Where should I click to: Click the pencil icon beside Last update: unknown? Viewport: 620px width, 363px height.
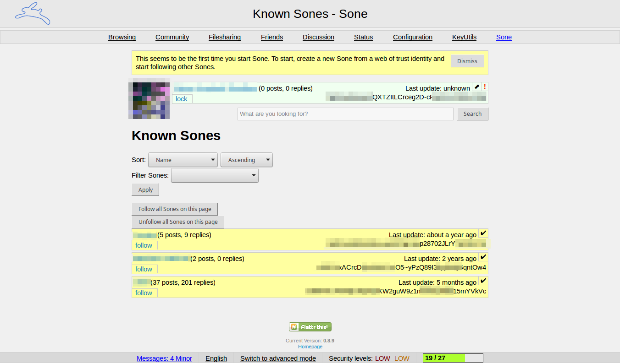pyautogui.click(x=477, y=87)
